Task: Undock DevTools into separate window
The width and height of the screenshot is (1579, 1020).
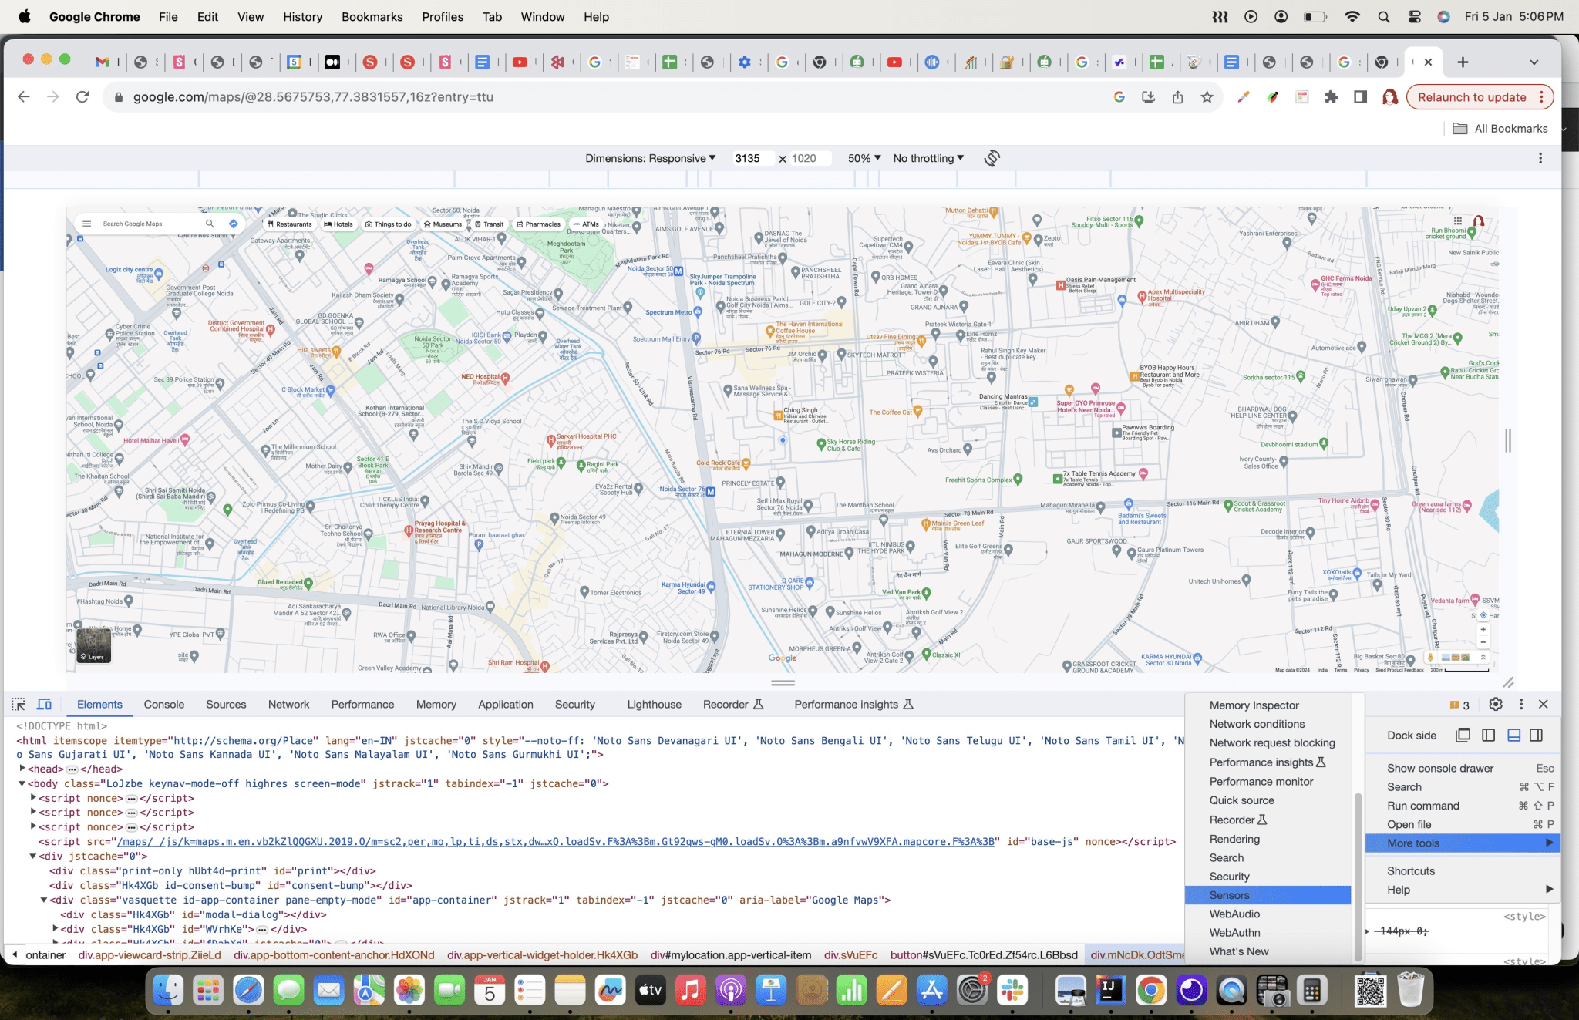Action: click(1463, 735)
